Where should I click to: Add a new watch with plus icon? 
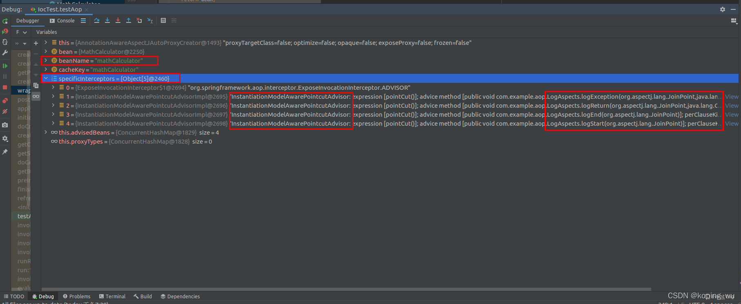36,43
